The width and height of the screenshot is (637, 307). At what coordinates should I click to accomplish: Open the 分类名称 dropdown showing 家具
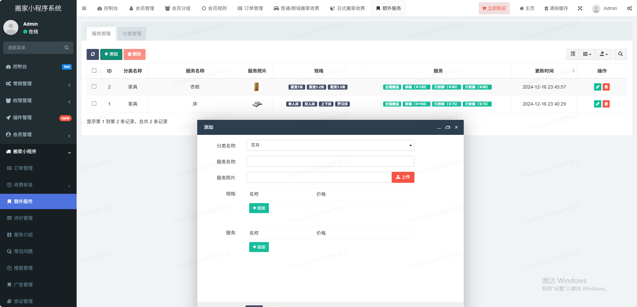(x=330, y=145)
